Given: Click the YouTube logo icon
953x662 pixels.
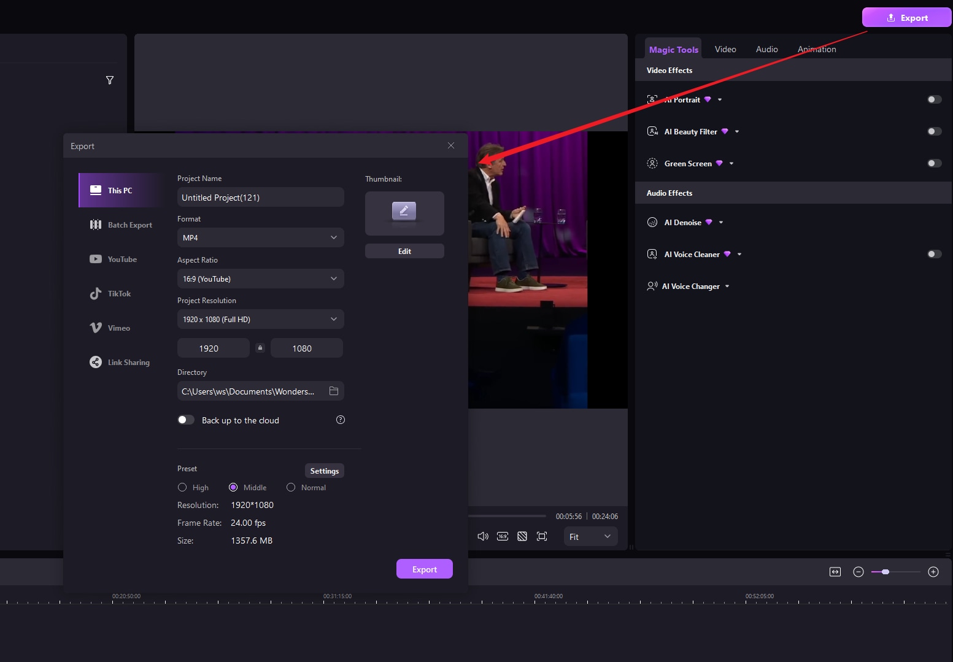Looking at the screenshot, I should tap(96, 259).
